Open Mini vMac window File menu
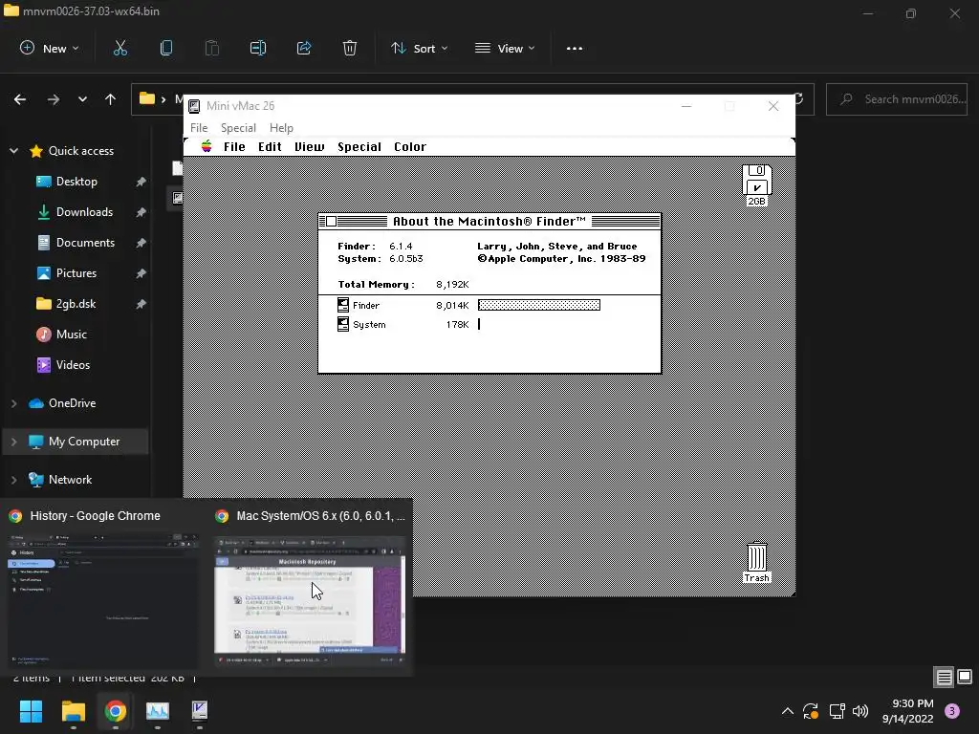Image resolution: width=979 pixels, height=734 pixels. tap(199, 127)
